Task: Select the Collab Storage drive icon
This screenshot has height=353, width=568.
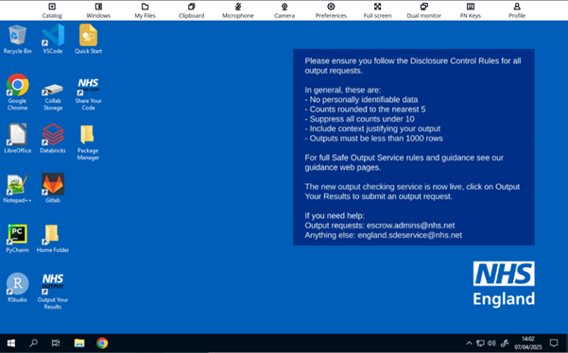Action: click(53, 95)
